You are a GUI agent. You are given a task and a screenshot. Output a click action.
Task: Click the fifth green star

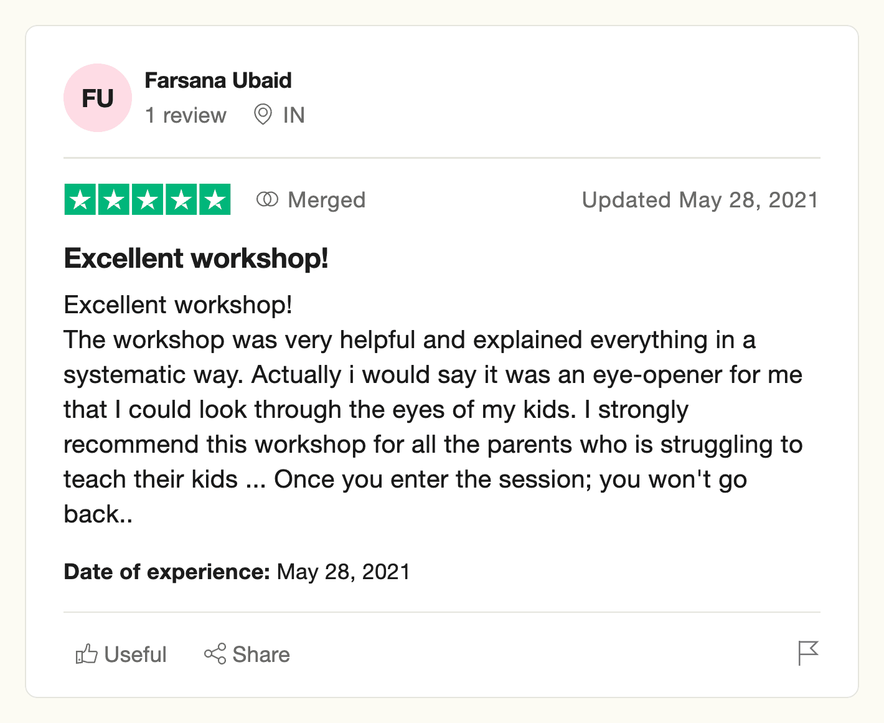[x=216, y=199]
